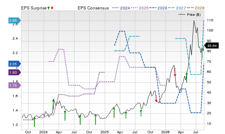Click the 2024 label on the time axis
Viewport: 225px width, 134px height.
tap(43, 132)
